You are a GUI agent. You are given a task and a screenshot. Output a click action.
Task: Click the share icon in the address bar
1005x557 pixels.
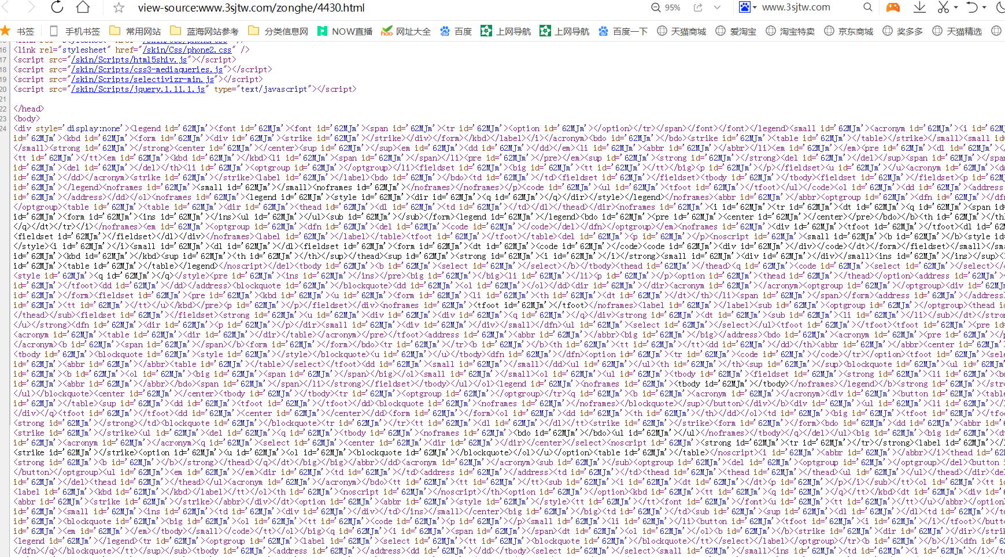tap(698, 8)
